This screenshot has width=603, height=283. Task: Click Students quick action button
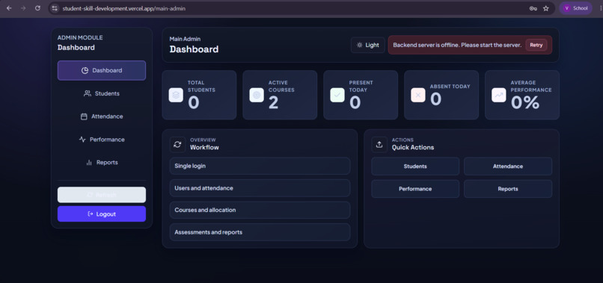pos(415,167)
